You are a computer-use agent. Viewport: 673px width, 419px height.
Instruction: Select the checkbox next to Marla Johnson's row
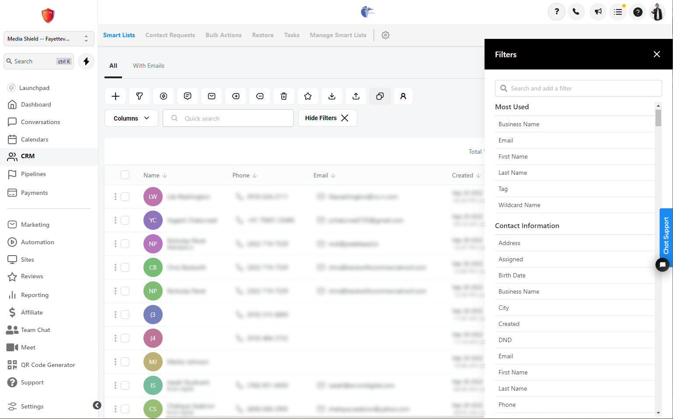coord(125,362)
